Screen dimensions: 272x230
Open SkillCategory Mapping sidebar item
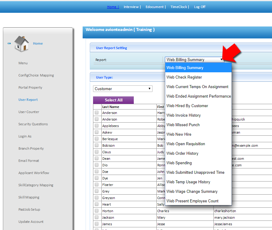[36, 185]
